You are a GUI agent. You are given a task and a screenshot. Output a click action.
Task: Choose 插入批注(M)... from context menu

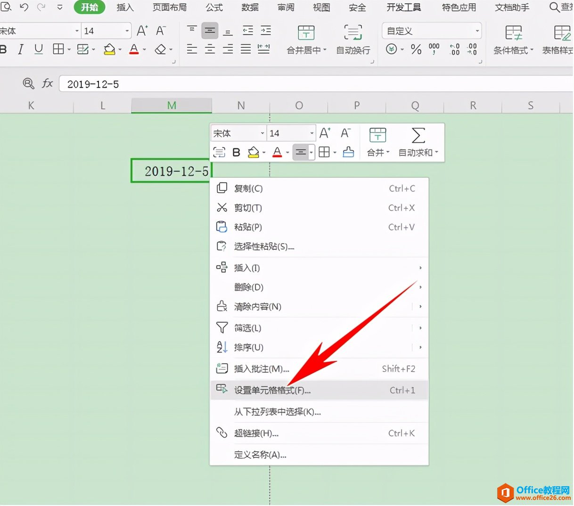tap(319, 369)
